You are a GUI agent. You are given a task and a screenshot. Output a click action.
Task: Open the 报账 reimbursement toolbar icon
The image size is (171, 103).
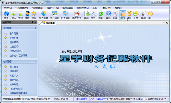click(x=34, y=15)
